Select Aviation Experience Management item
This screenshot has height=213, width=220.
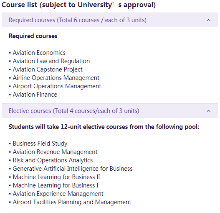[x=58, y=194]
